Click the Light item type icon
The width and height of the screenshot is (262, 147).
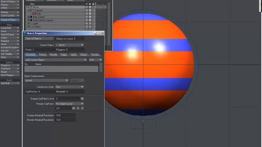point(31,24)
